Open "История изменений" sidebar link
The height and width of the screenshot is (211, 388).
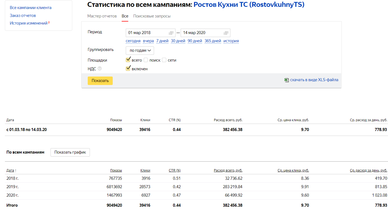click(x=29, y=23)
